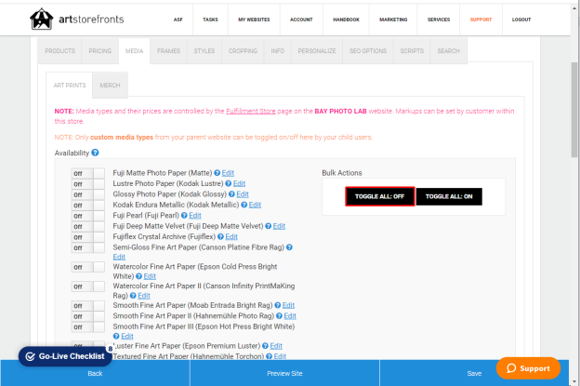This screenshot has width=580, height=386.
Task: Switch to the SEO Options tab
Action: pos(368,51)
